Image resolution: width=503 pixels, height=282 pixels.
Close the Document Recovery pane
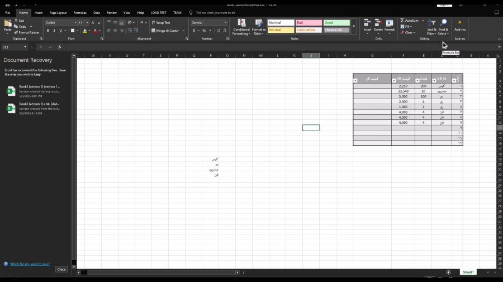tap(61, 270)
